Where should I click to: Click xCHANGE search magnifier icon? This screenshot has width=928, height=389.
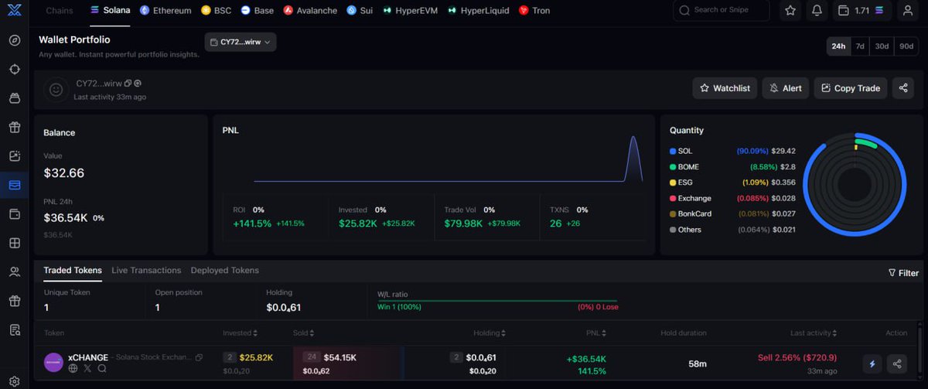coord(101,369)
